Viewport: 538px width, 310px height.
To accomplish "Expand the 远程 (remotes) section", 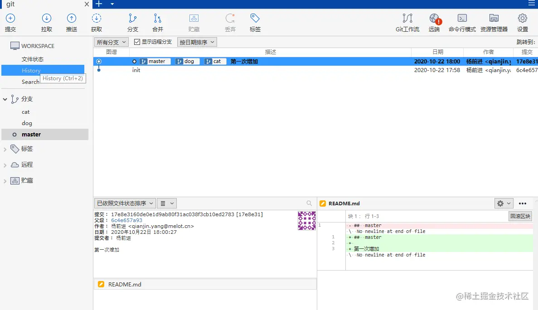I will pos(5,165).
